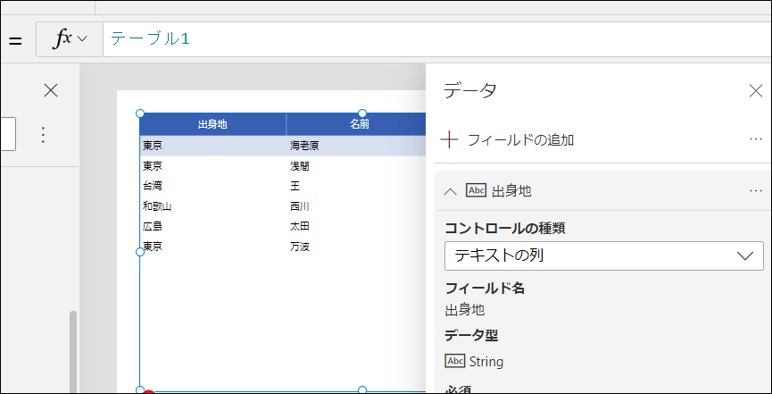Click the String data type label
Viewport: 772px width, 394px height.
coord(486,362)
